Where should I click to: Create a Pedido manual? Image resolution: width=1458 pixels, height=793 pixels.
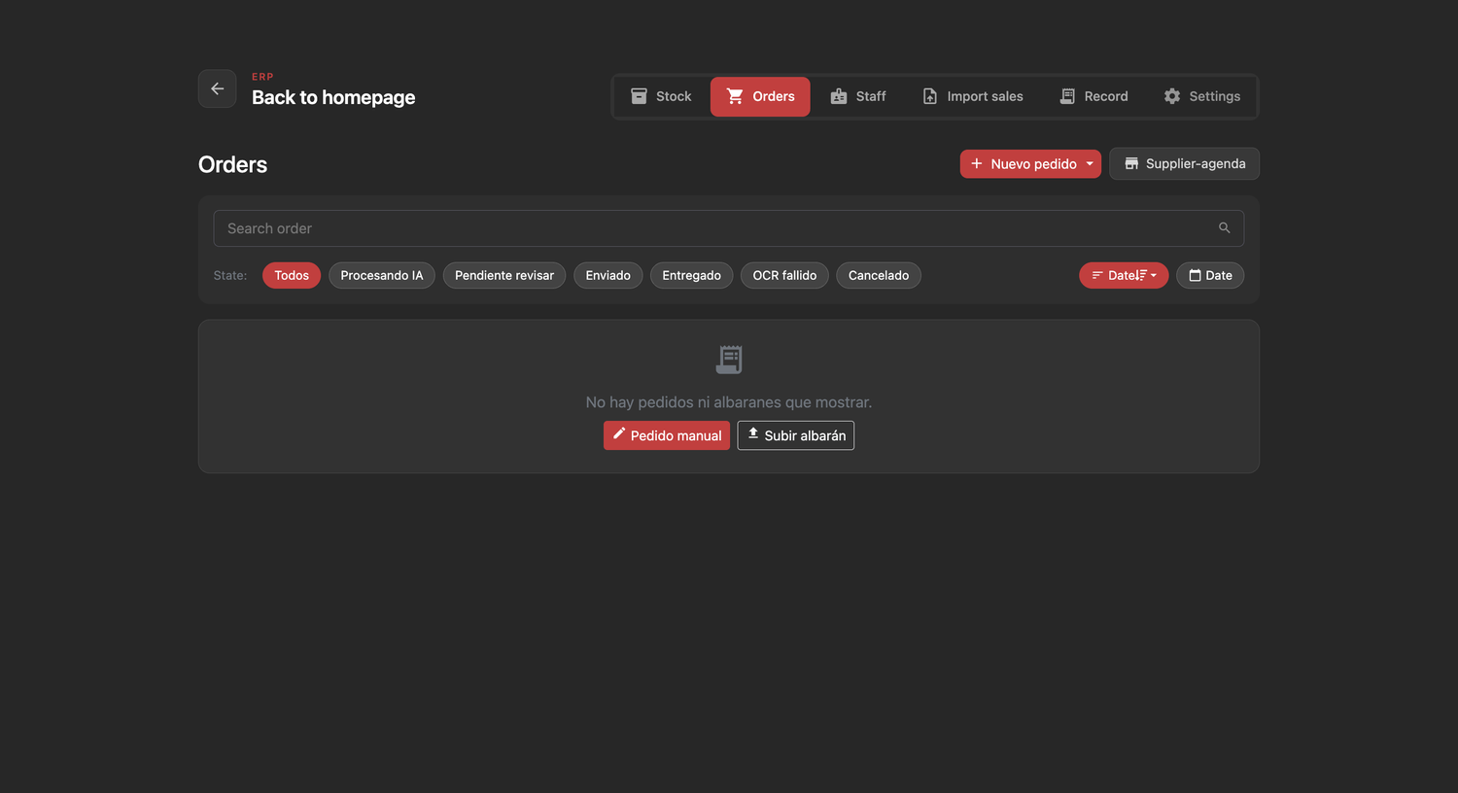coord(667,435)
